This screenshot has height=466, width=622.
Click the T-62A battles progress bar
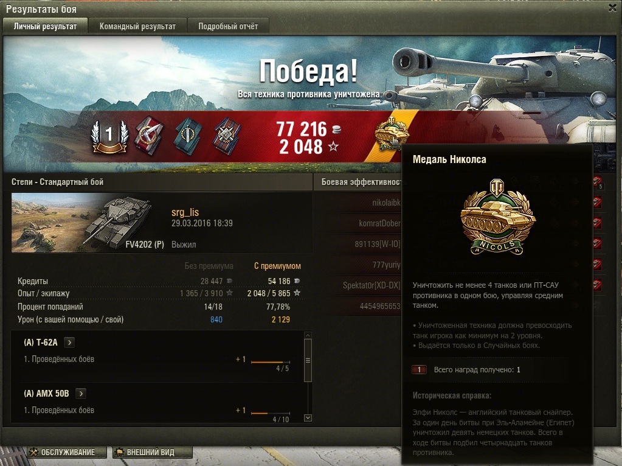[x=271, y=362]
